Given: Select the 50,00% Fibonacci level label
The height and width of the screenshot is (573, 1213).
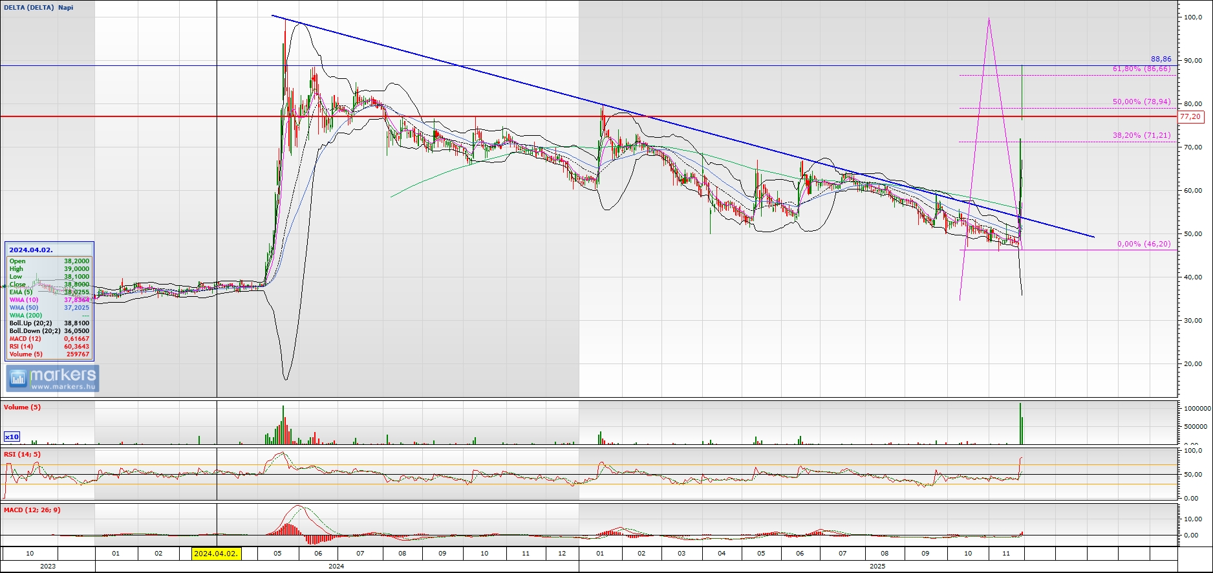Looking at the screenshot, I should click(1141, 102).
